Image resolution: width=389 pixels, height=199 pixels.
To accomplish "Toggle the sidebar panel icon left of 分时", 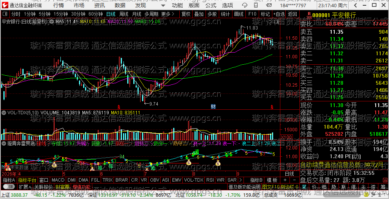I will (x=5, y=14).
